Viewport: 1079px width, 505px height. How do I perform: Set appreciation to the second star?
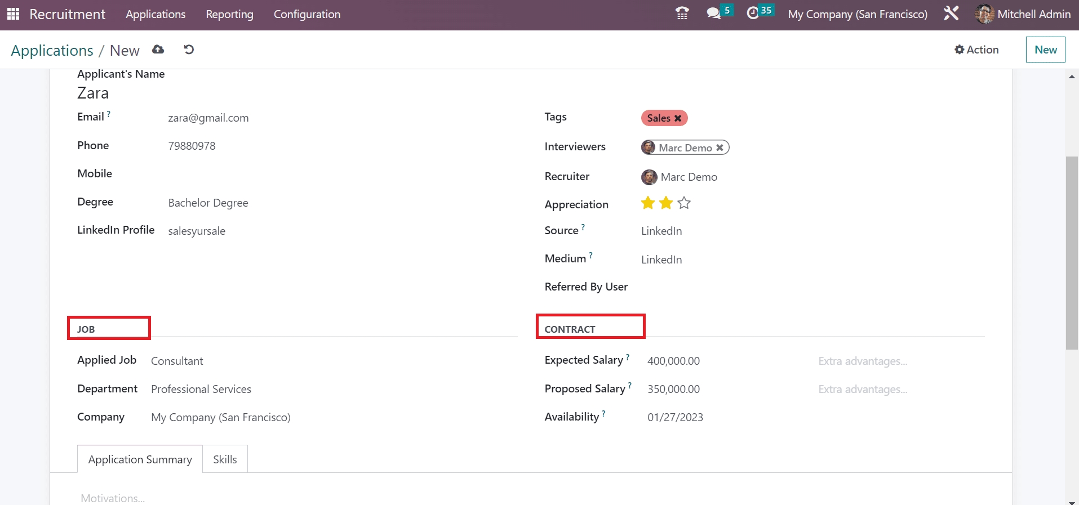(x=666, y=203)
